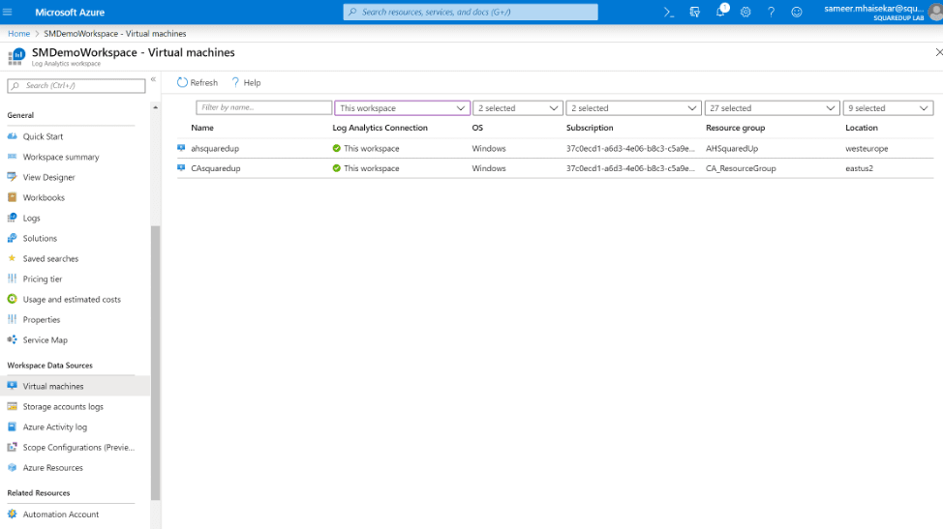Open the Location filter with 9 selected
Screen dimensions: 943x529
pyautogui.click(x=888, y=108)
